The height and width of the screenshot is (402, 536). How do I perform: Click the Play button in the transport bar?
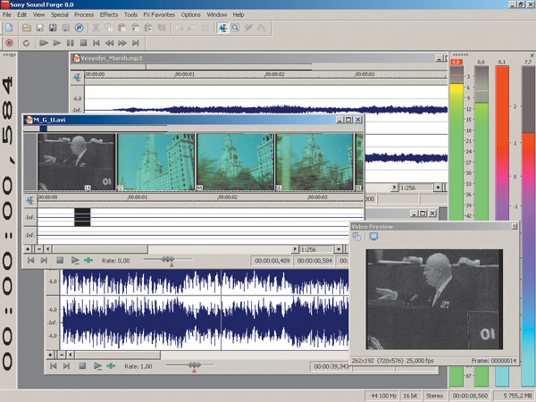[x=57, y=43]
